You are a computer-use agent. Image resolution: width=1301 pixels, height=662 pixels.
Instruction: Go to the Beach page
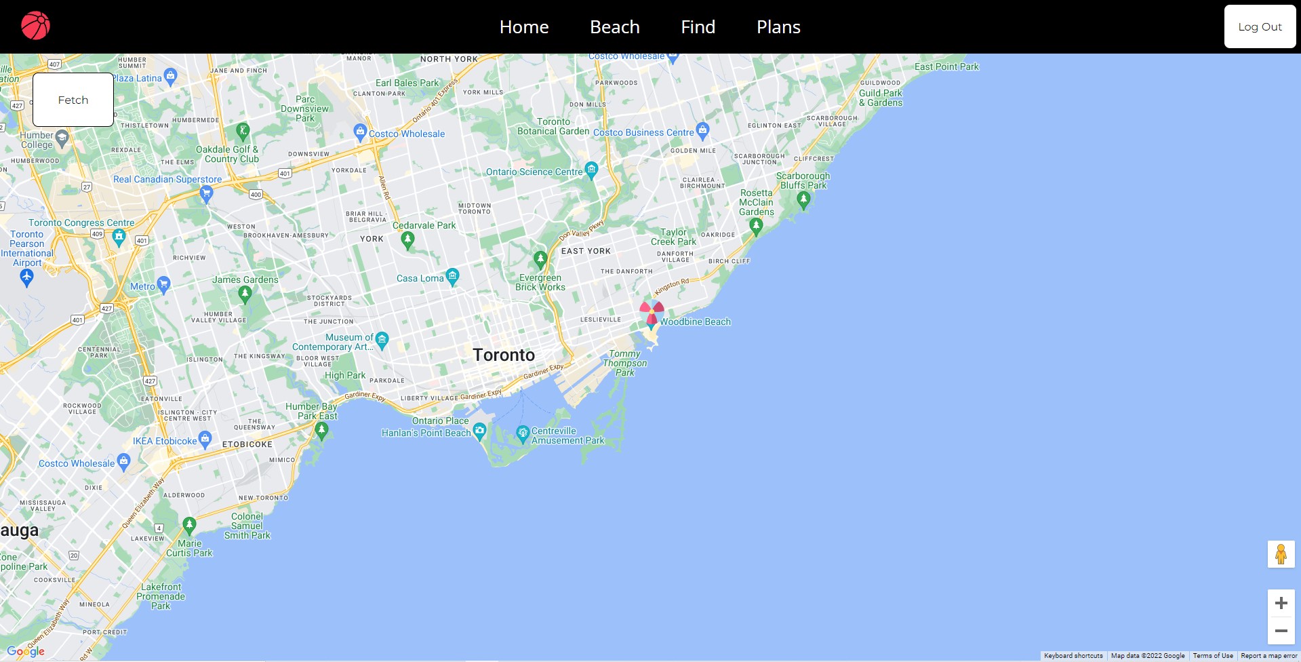615,27
